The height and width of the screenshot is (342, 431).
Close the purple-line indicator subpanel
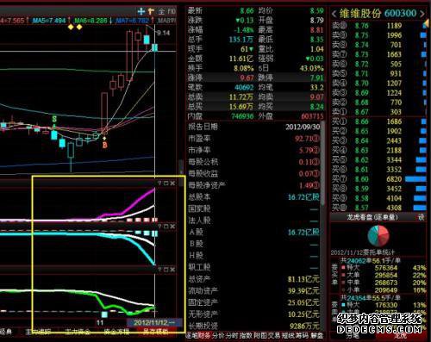coord(172,183)
